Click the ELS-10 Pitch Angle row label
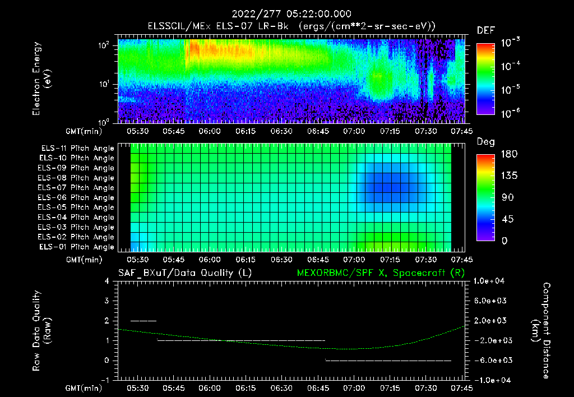 click(77, 158)
